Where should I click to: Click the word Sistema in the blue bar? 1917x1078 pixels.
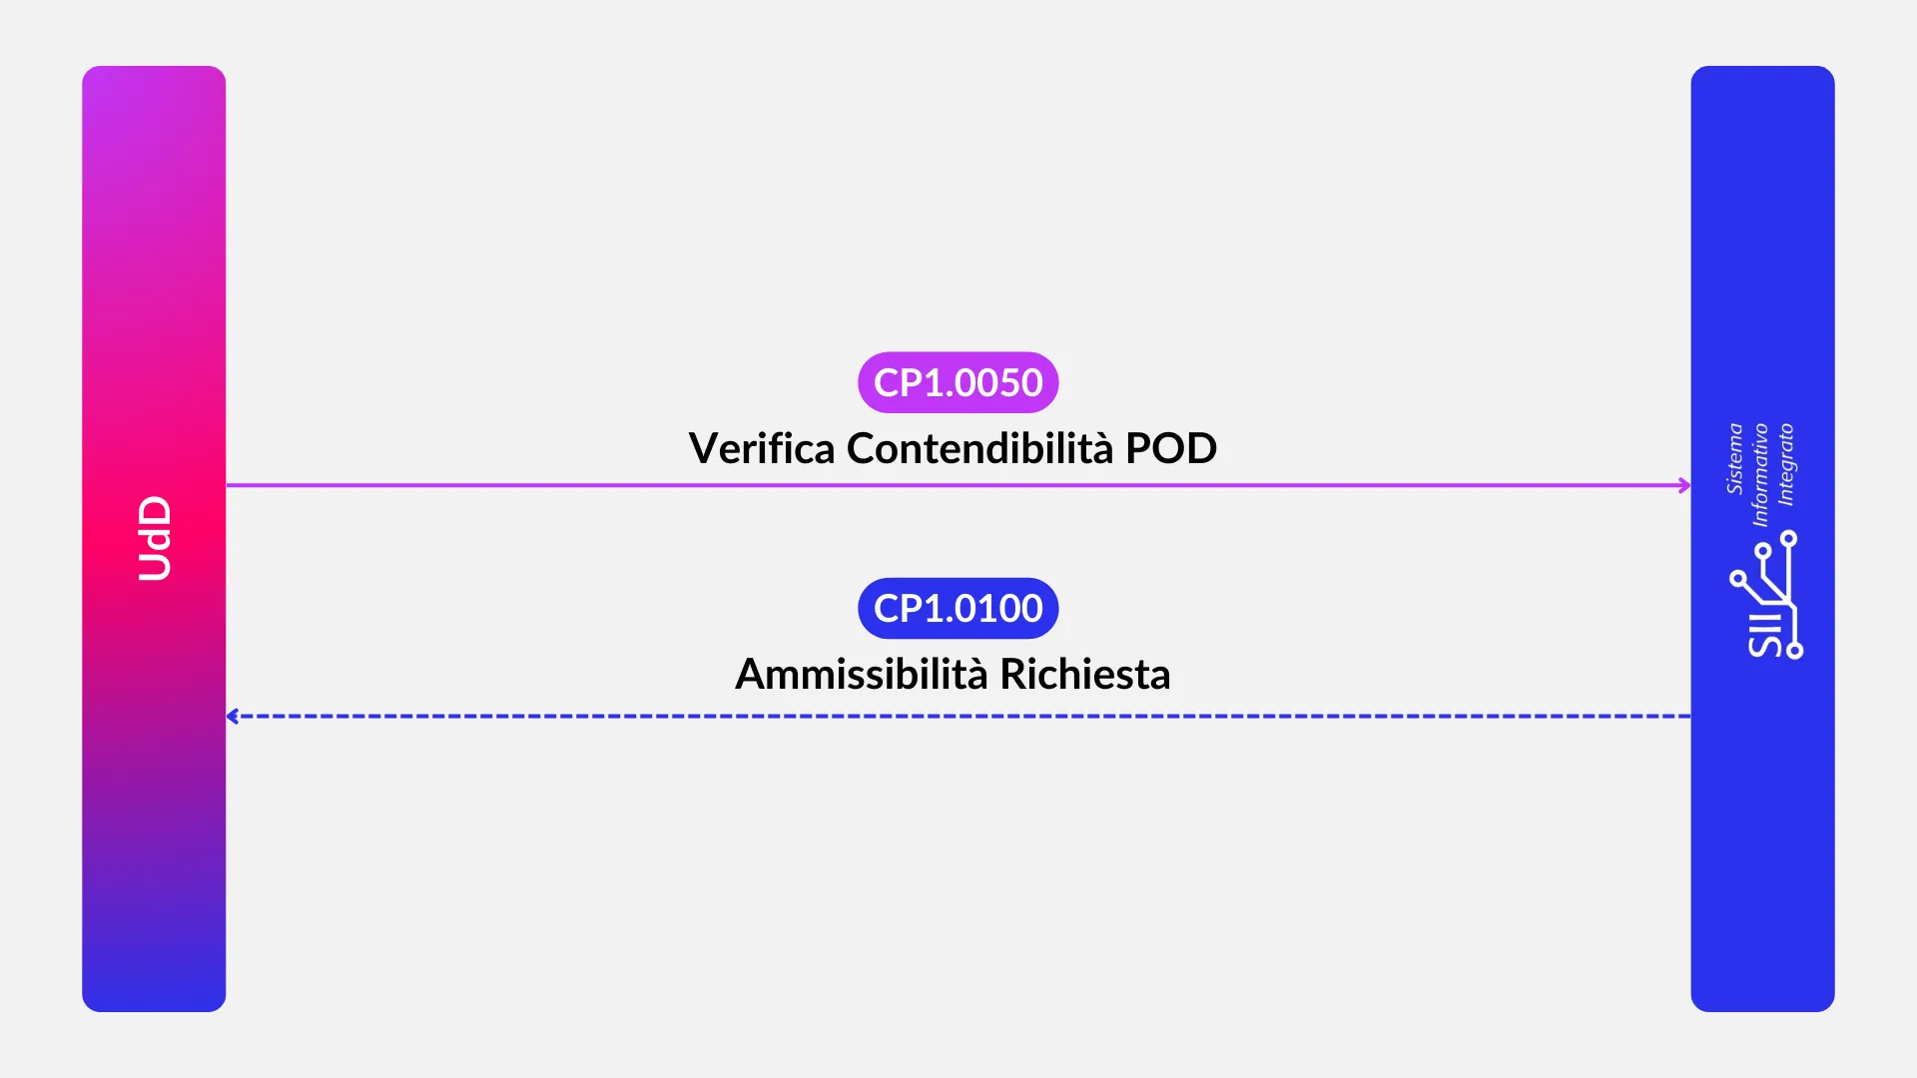pos(1735,459)
